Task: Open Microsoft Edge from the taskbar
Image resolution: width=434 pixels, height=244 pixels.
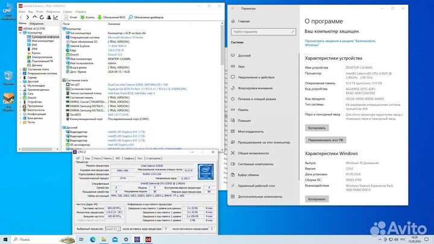Action: (x=92, y=239)
